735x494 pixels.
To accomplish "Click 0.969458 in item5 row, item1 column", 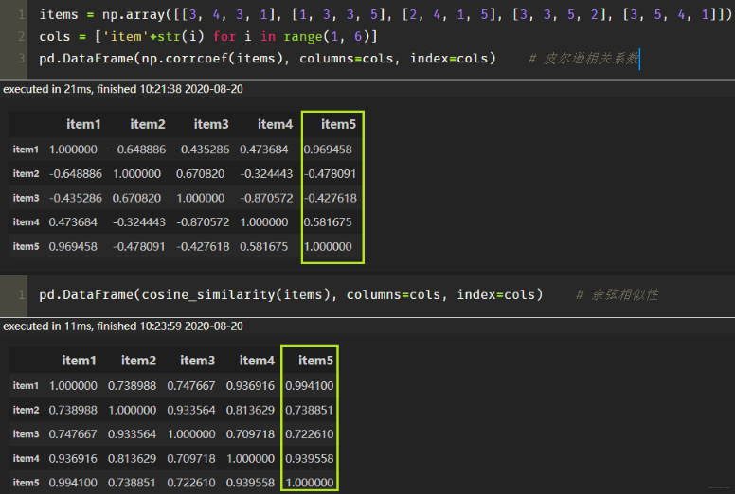I will point(73,246).
